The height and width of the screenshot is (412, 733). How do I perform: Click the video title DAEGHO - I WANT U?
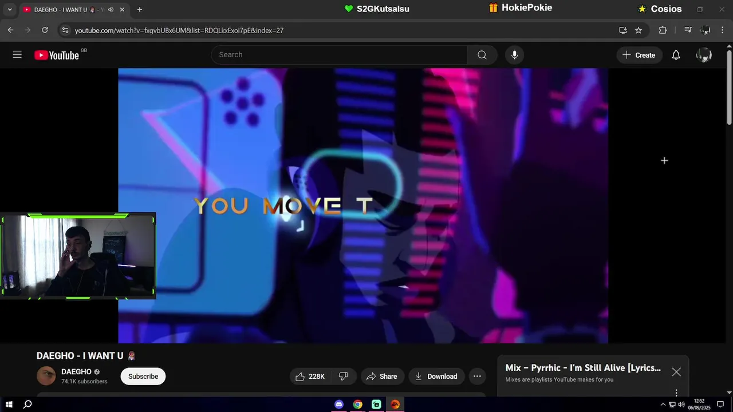coord(86,356)
